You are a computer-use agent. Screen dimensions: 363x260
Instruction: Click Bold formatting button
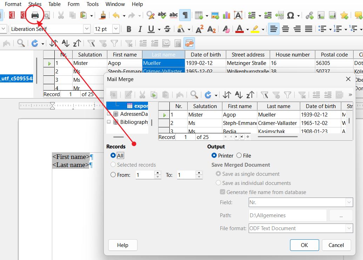tap(129, 29)
